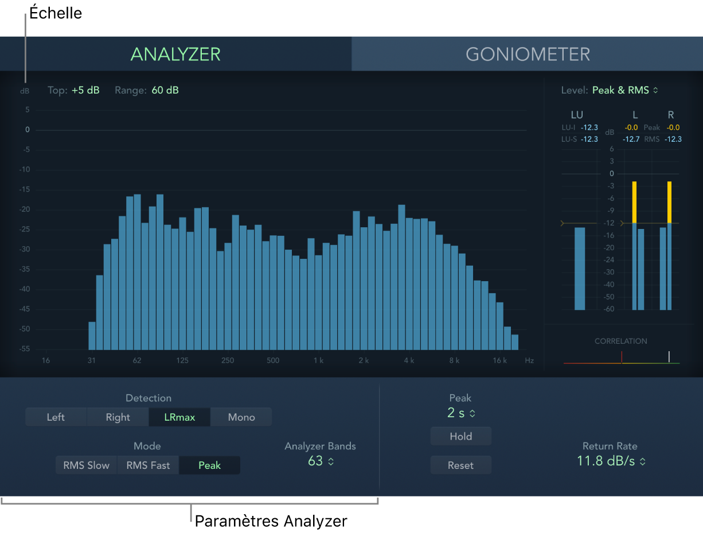Image resolution: width=703 pixels, height=536 pixels.
Task: Switch to the Goniometer tab
Action: pyautogui.click(x=527, y=54)
